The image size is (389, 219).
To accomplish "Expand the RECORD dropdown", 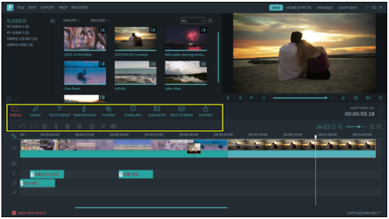I will pos(100,20).
